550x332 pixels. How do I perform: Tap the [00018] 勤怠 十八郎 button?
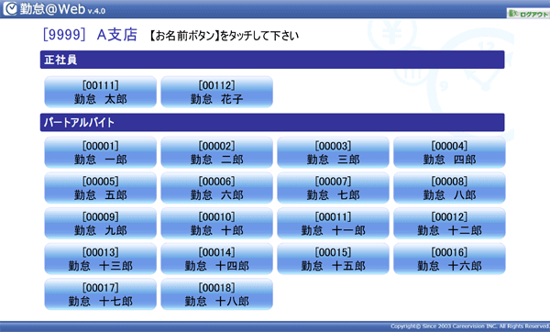point(216,294)
